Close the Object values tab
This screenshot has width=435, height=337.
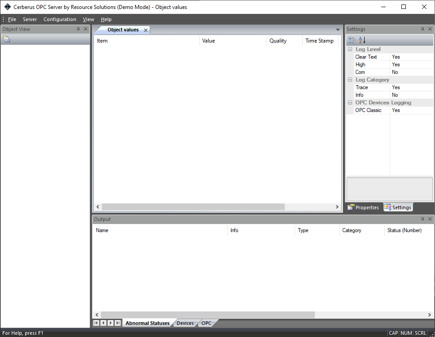click(x=145, y=30)
